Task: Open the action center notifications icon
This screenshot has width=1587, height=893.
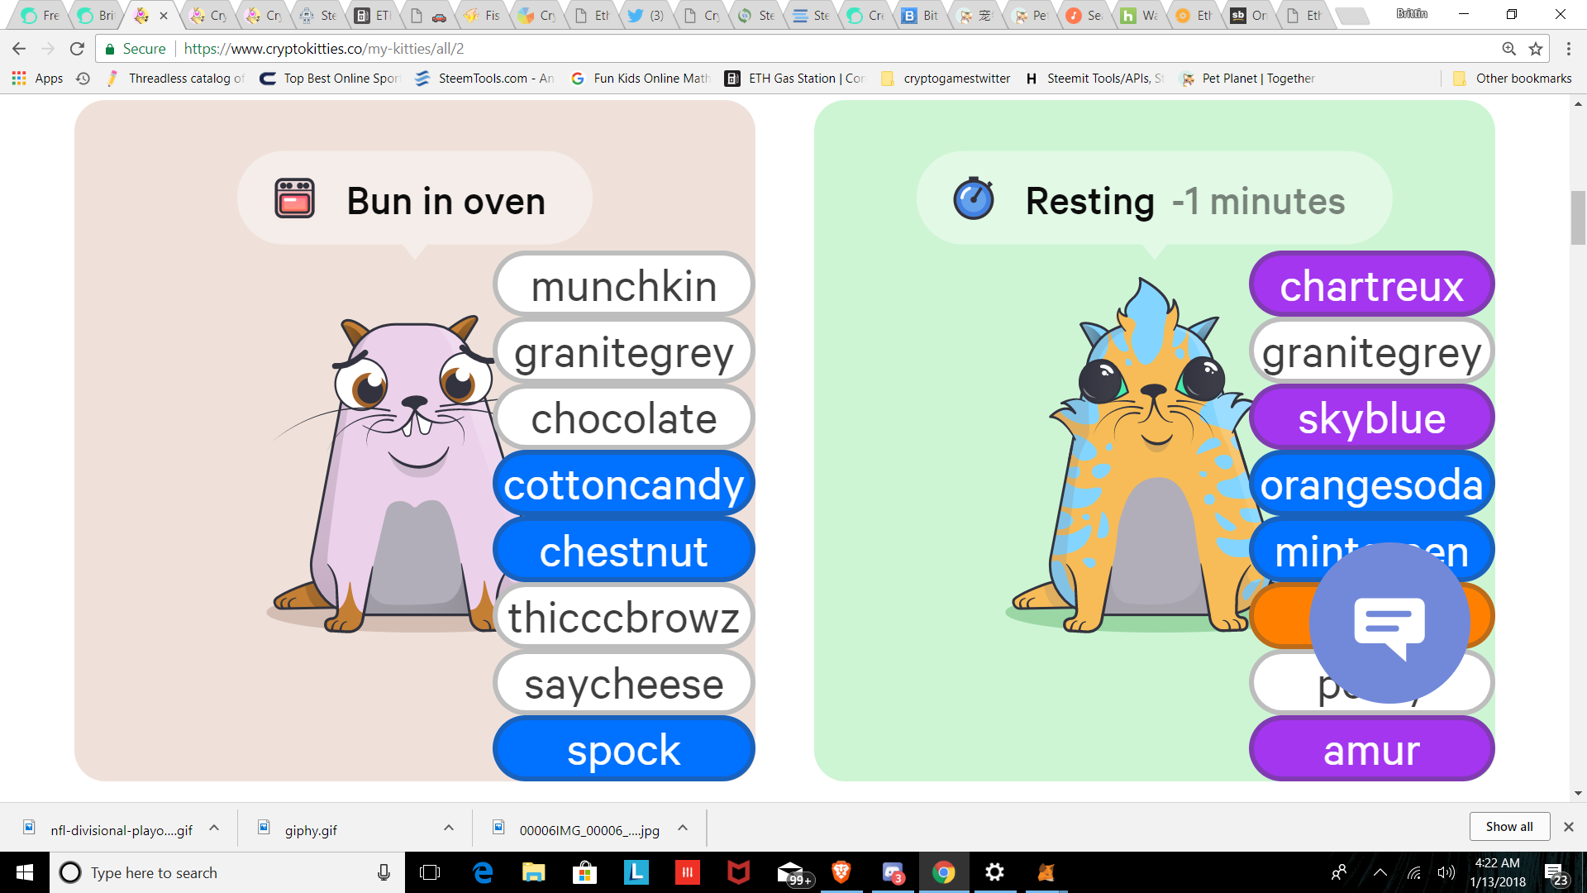Action: 1556,873
